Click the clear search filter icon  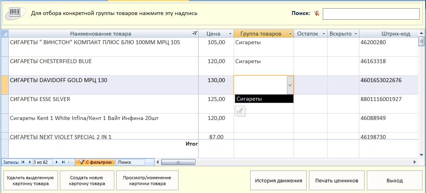316,13
